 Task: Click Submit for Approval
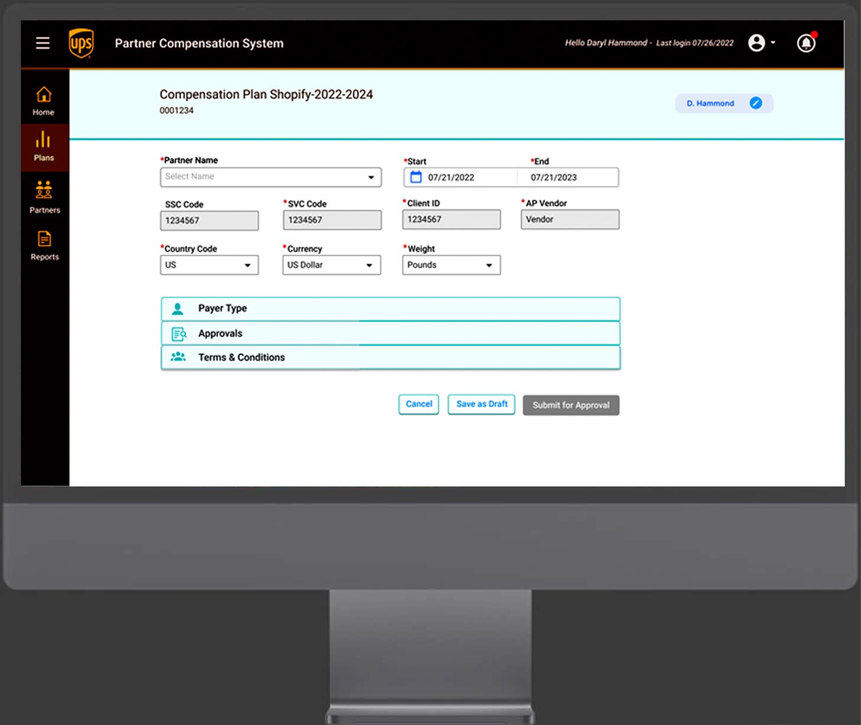[571, 405]
